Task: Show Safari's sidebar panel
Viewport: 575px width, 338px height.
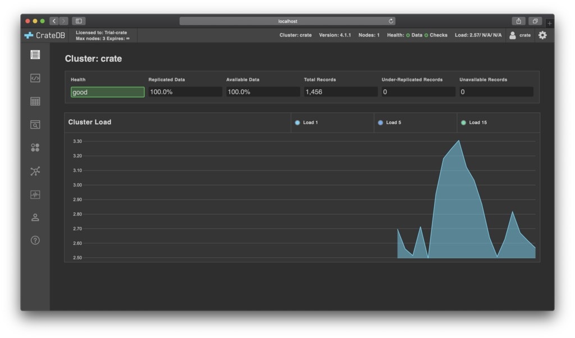Action: tap(79, 21)
